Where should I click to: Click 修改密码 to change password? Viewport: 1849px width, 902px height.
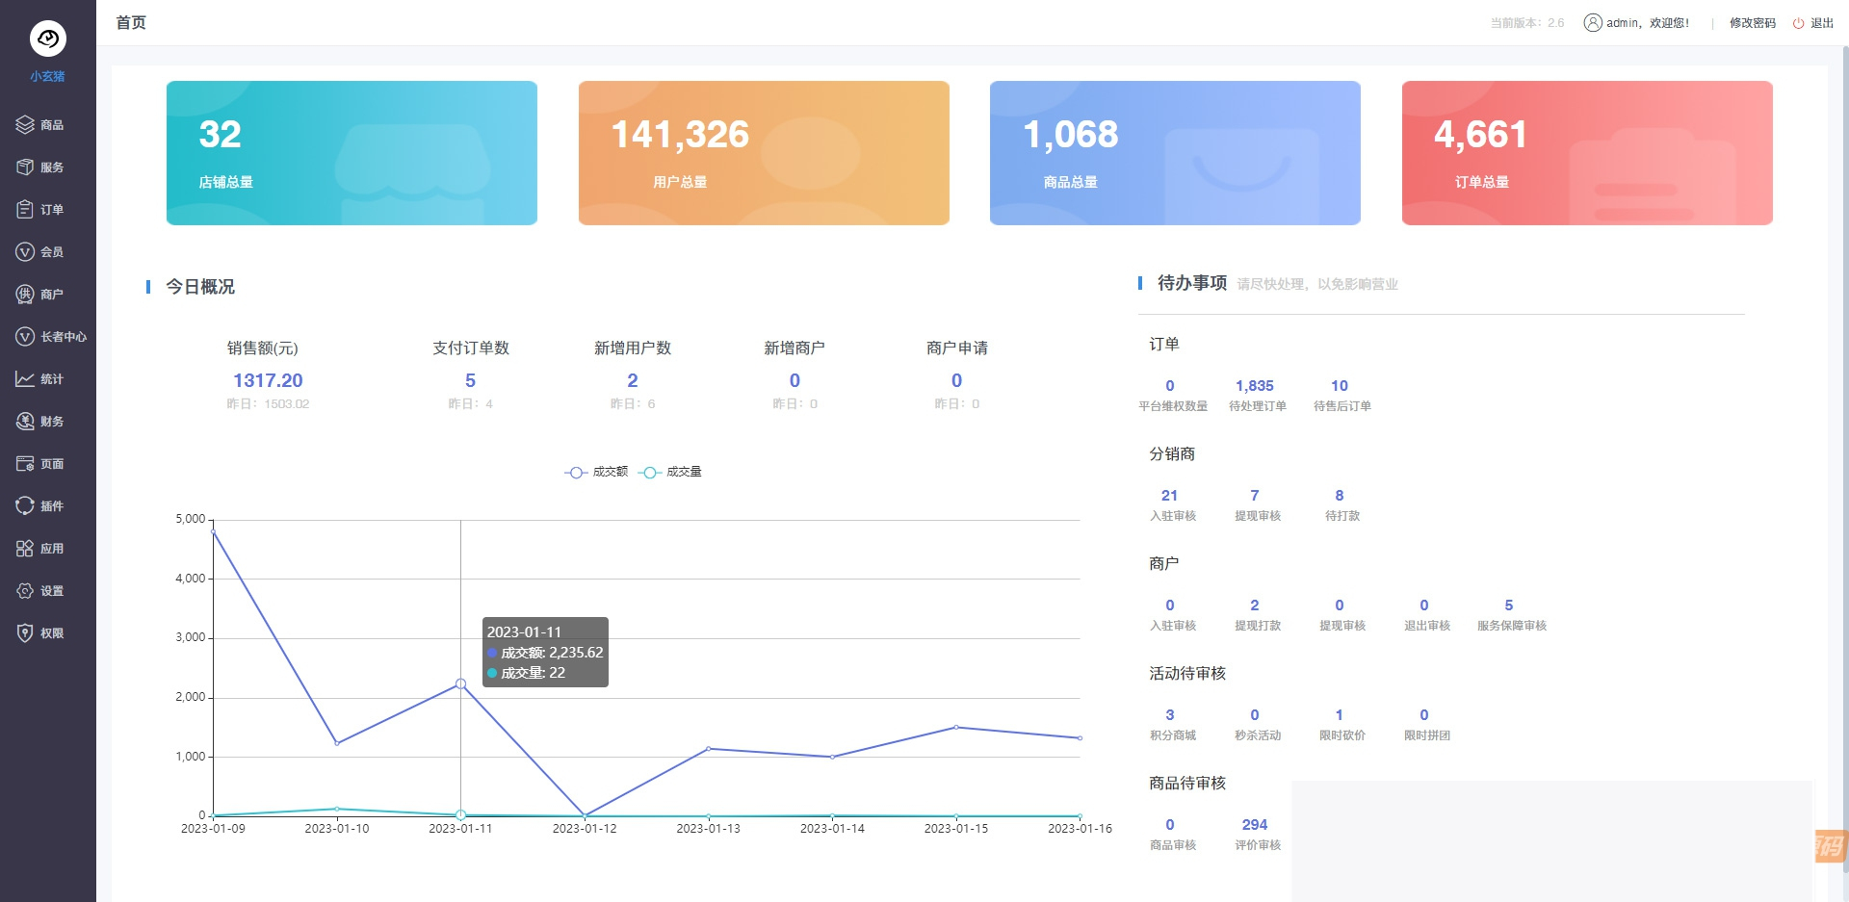coord(1751,22)
